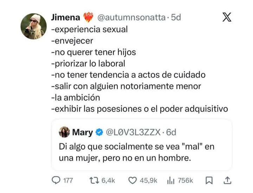Click the repost arrows icon

(x=95, y=180)
